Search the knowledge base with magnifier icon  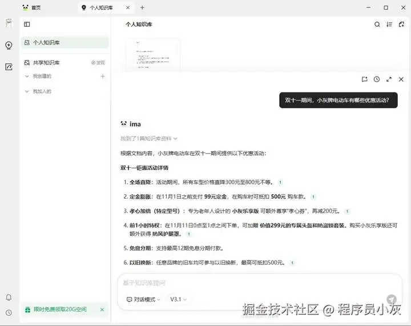pos(377,25)
